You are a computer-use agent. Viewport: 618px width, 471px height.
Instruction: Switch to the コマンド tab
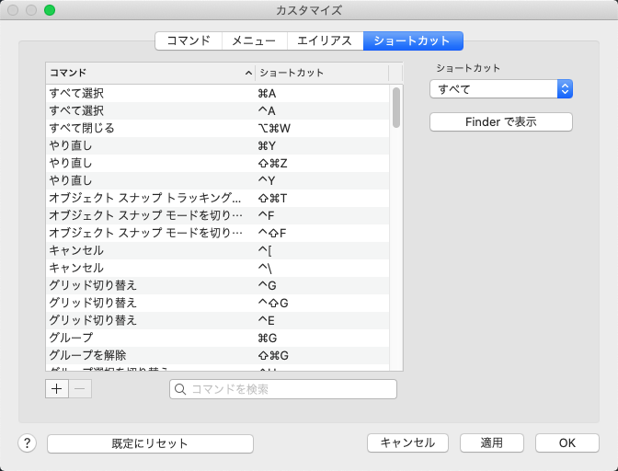(189, 41)
